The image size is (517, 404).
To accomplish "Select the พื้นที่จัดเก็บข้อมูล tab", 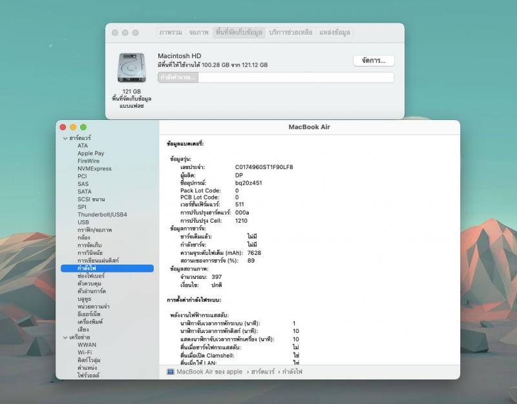I will point(239,32).
